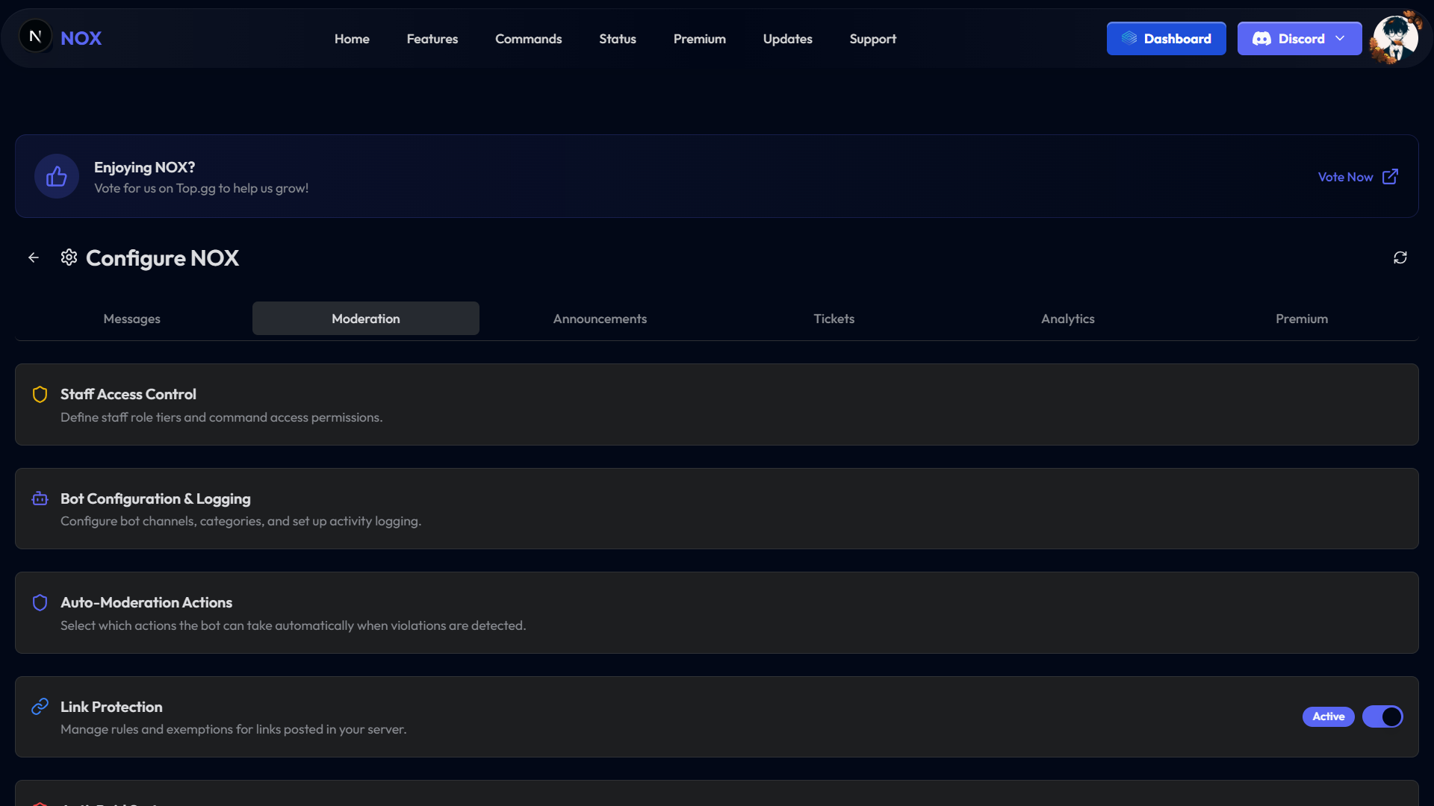Toggle the Link Protection switch
1434x806 pixels.
(1382, 716)
